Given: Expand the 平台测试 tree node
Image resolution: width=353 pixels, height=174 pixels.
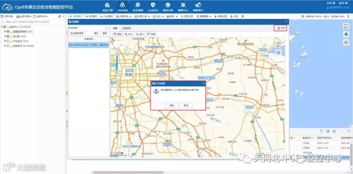Looking at the screenshot, I should pyautogui.click(x=5, y=41).
